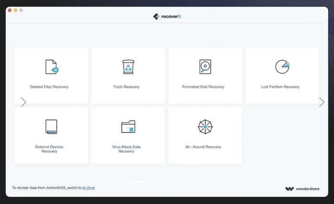Screen dimensions: 334x204
Task: Click the chevron arrow on the left side
Action: click(x=23, y=102)
